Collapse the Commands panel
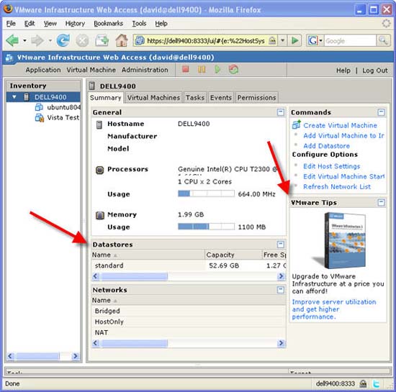 click(382, 112)
